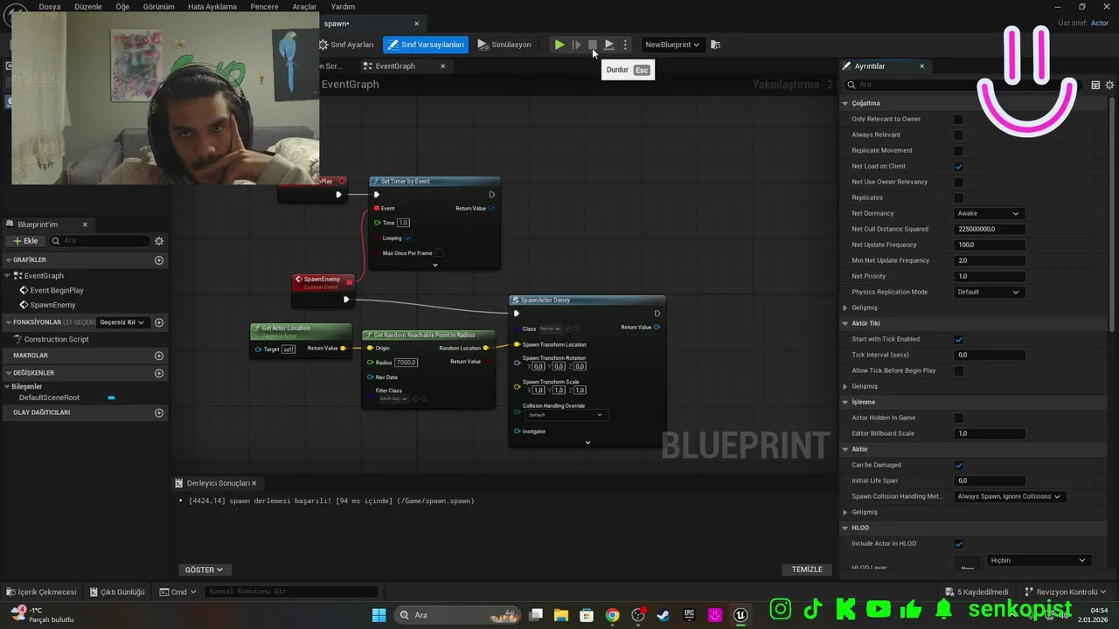1119x629 pixels.
Task: Open Net Dormancy Awake dropdown
Action: click(989, 214)
